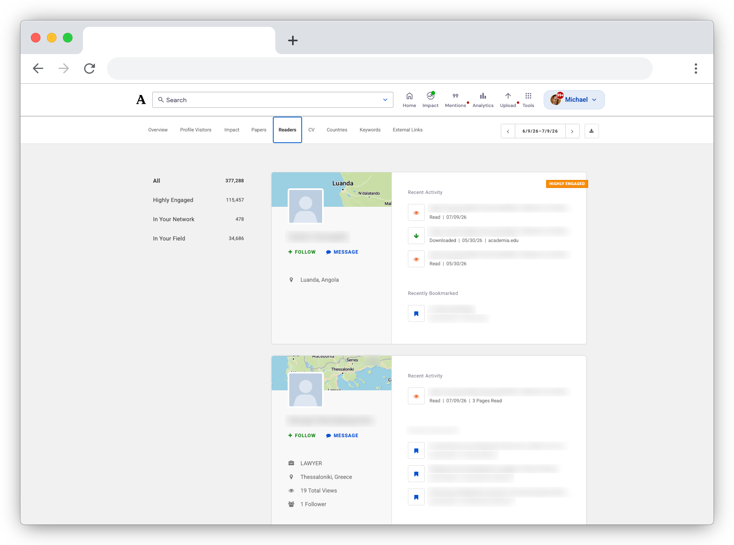
Task: Open the Tools grid menu
Action: click(x=528, y=100)
